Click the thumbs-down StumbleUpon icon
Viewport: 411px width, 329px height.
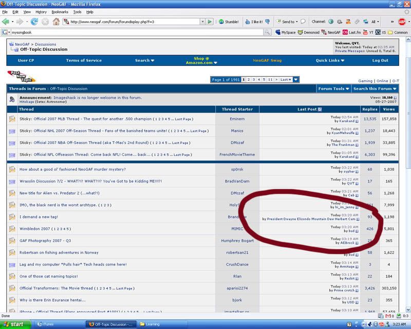coord(267,22)
